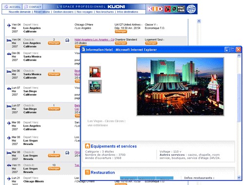Select the hotel room interior thumbnail
244x185 pixels.
[x=95, y=72]
